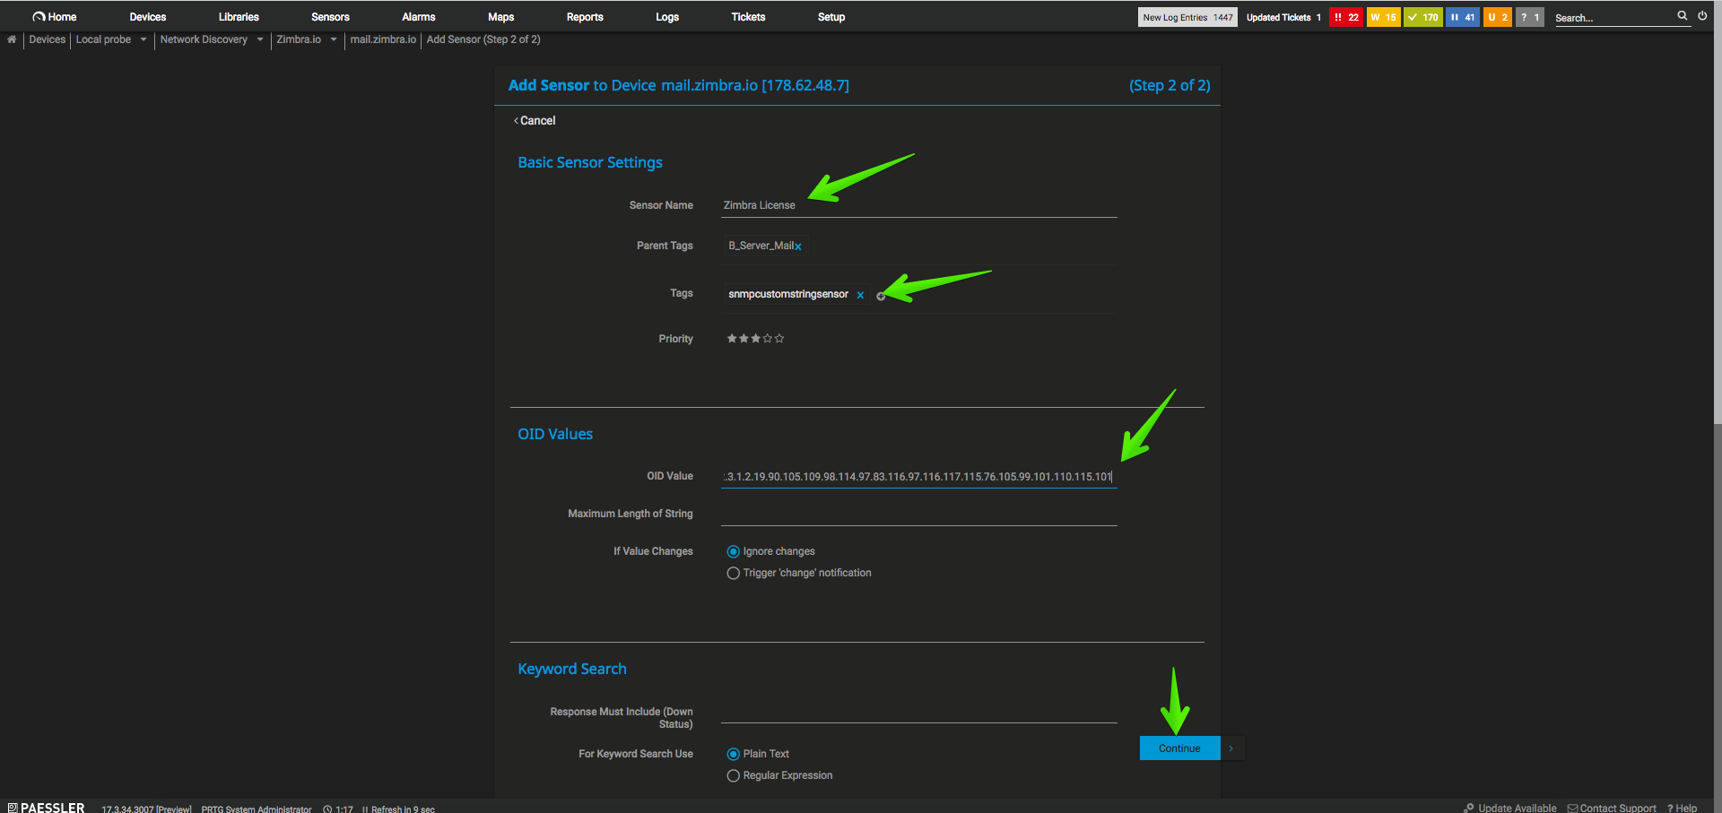Set priority to five stars

pyautogui.click(x=779, y=339)
